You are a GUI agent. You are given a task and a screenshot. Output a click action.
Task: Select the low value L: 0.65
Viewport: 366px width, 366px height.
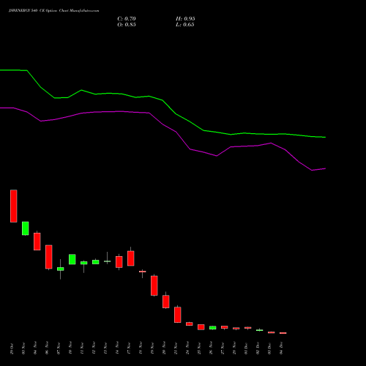point(184,25)
